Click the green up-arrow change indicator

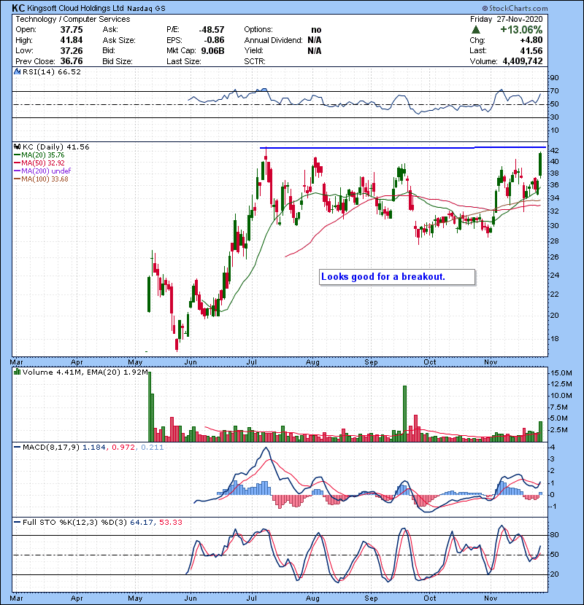476,30
